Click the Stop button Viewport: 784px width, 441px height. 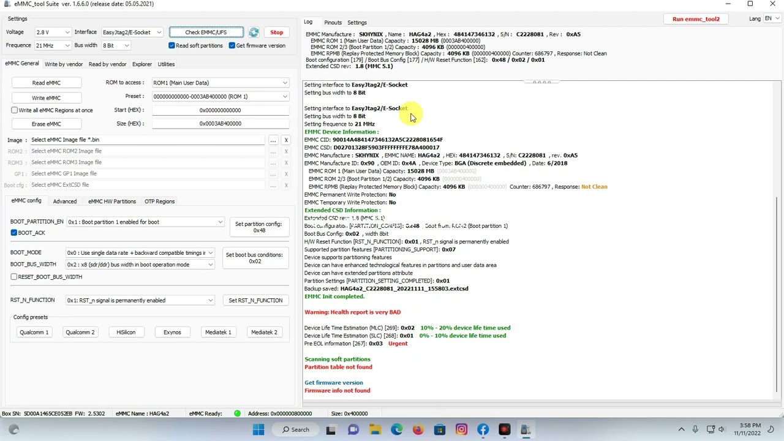pos(277,32)
